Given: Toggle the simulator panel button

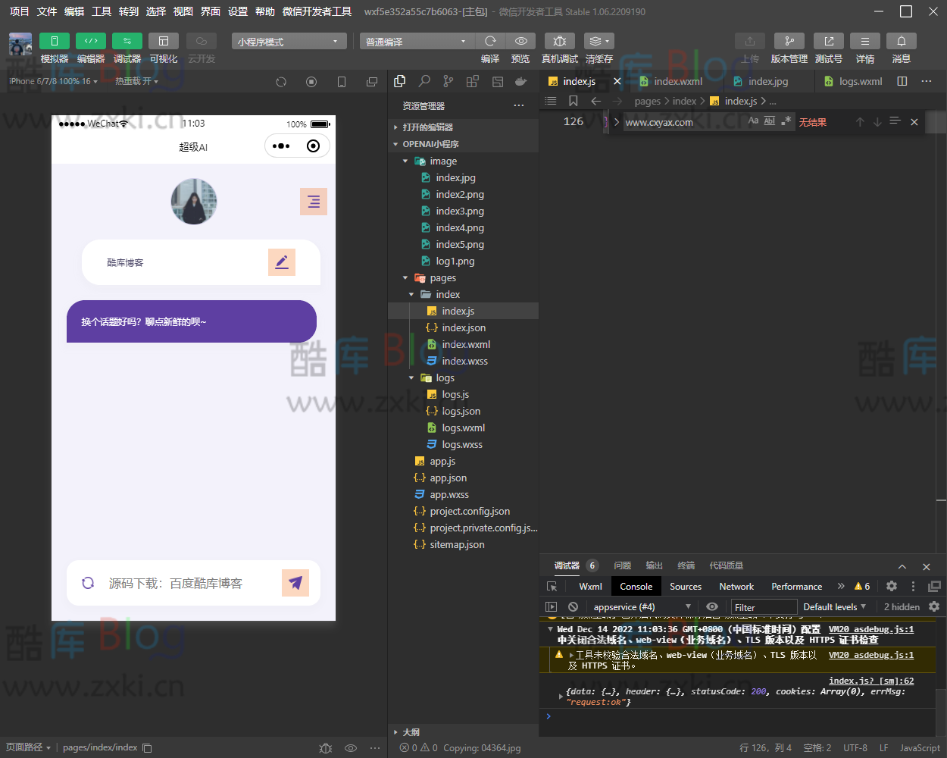Looking at the screenshot, I should pos(55,41).
